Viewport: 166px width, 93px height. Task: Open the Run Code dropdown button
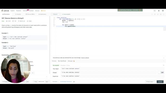(150, 82)
